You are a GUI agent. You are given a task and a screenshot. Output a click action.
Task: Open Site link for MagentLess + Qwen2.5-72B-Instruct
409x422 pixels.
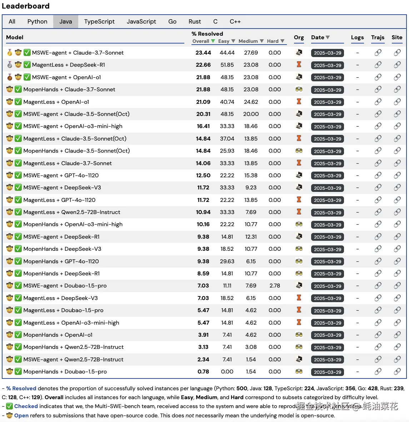point(397,212)
